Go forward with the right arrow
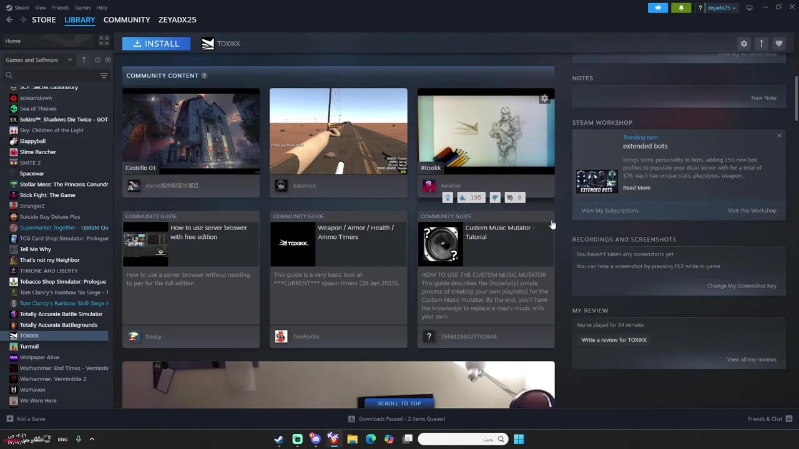This screenshot has width=799, height=449. tap(22, 20)
